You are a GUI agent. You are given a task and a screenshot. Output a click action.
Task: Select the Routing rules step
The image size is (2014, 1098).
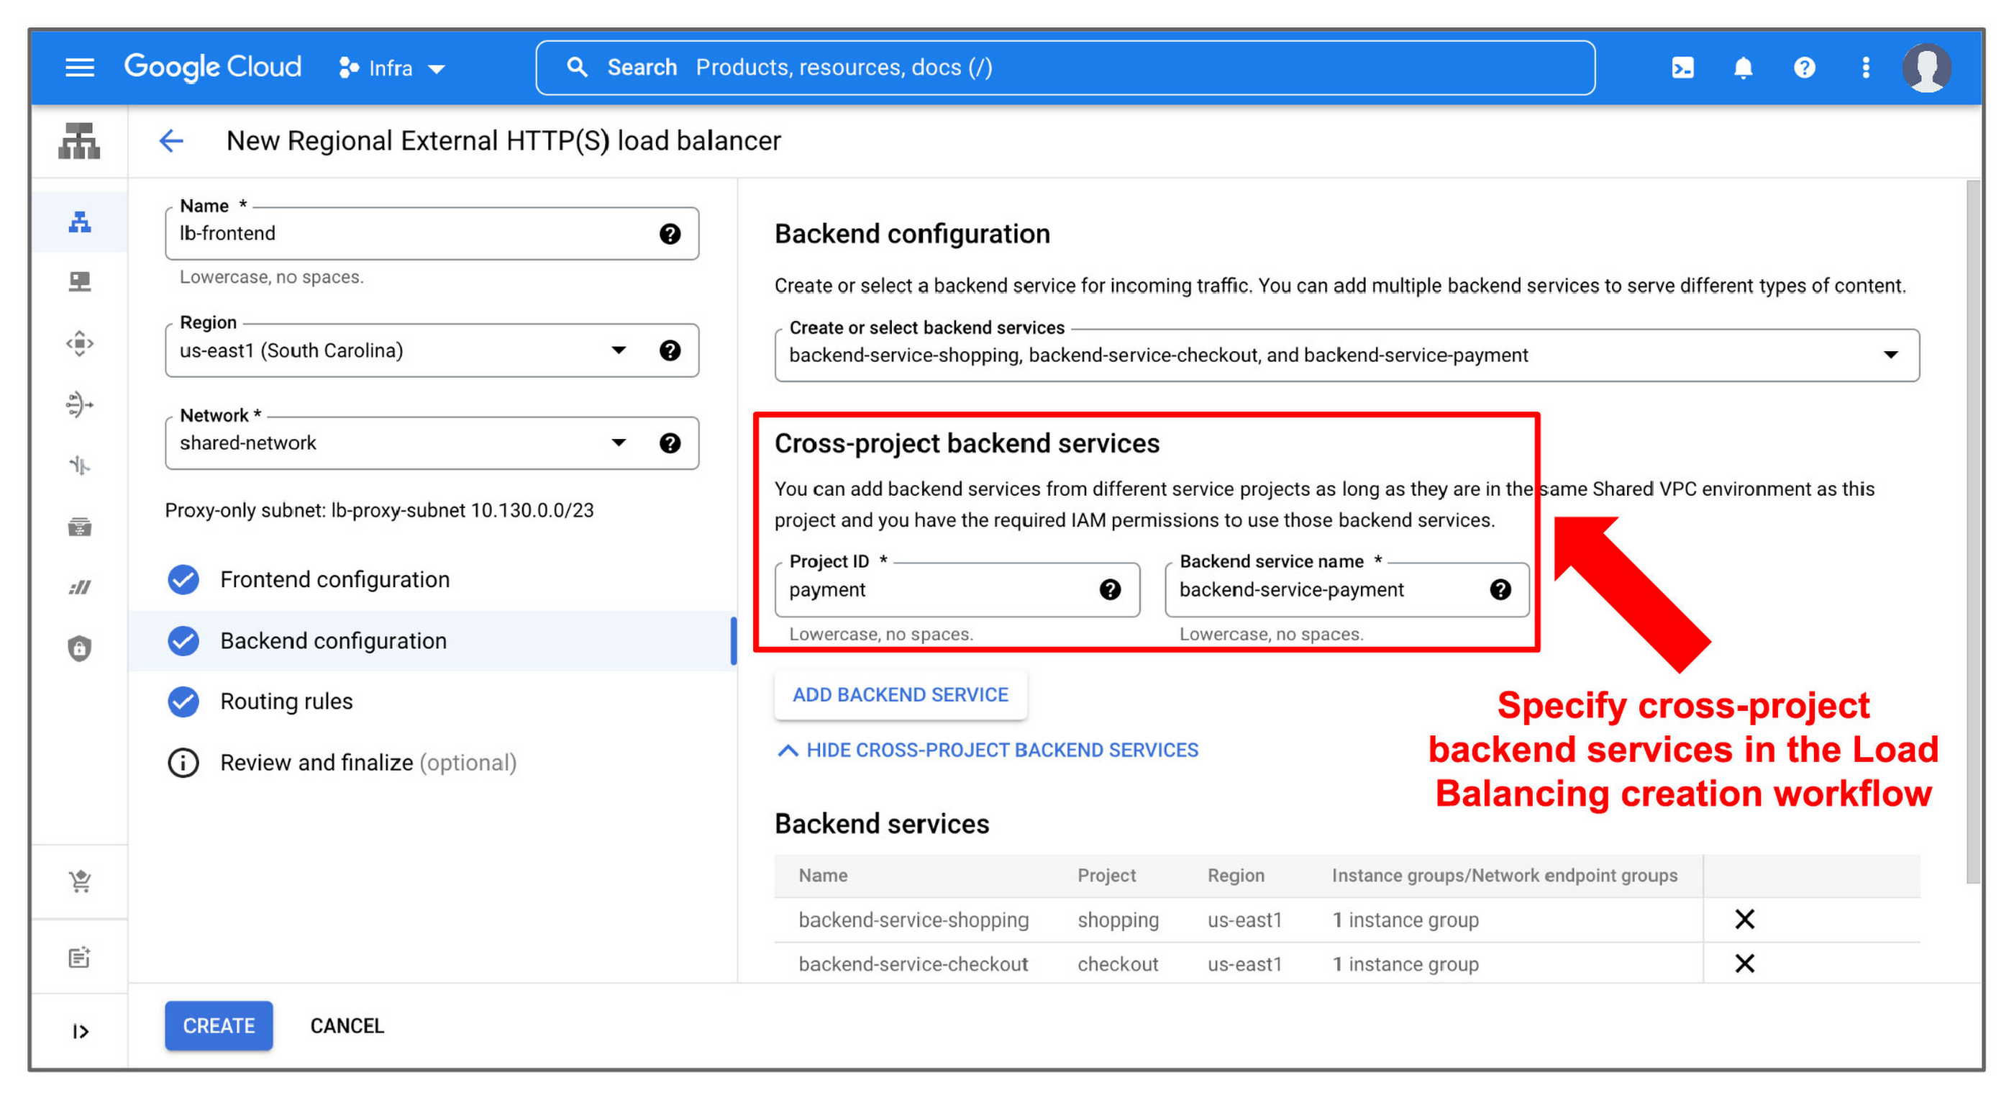click(x=286, y=702)
